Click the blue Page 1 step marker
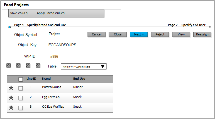215x119 pixels. pos(9,27)
